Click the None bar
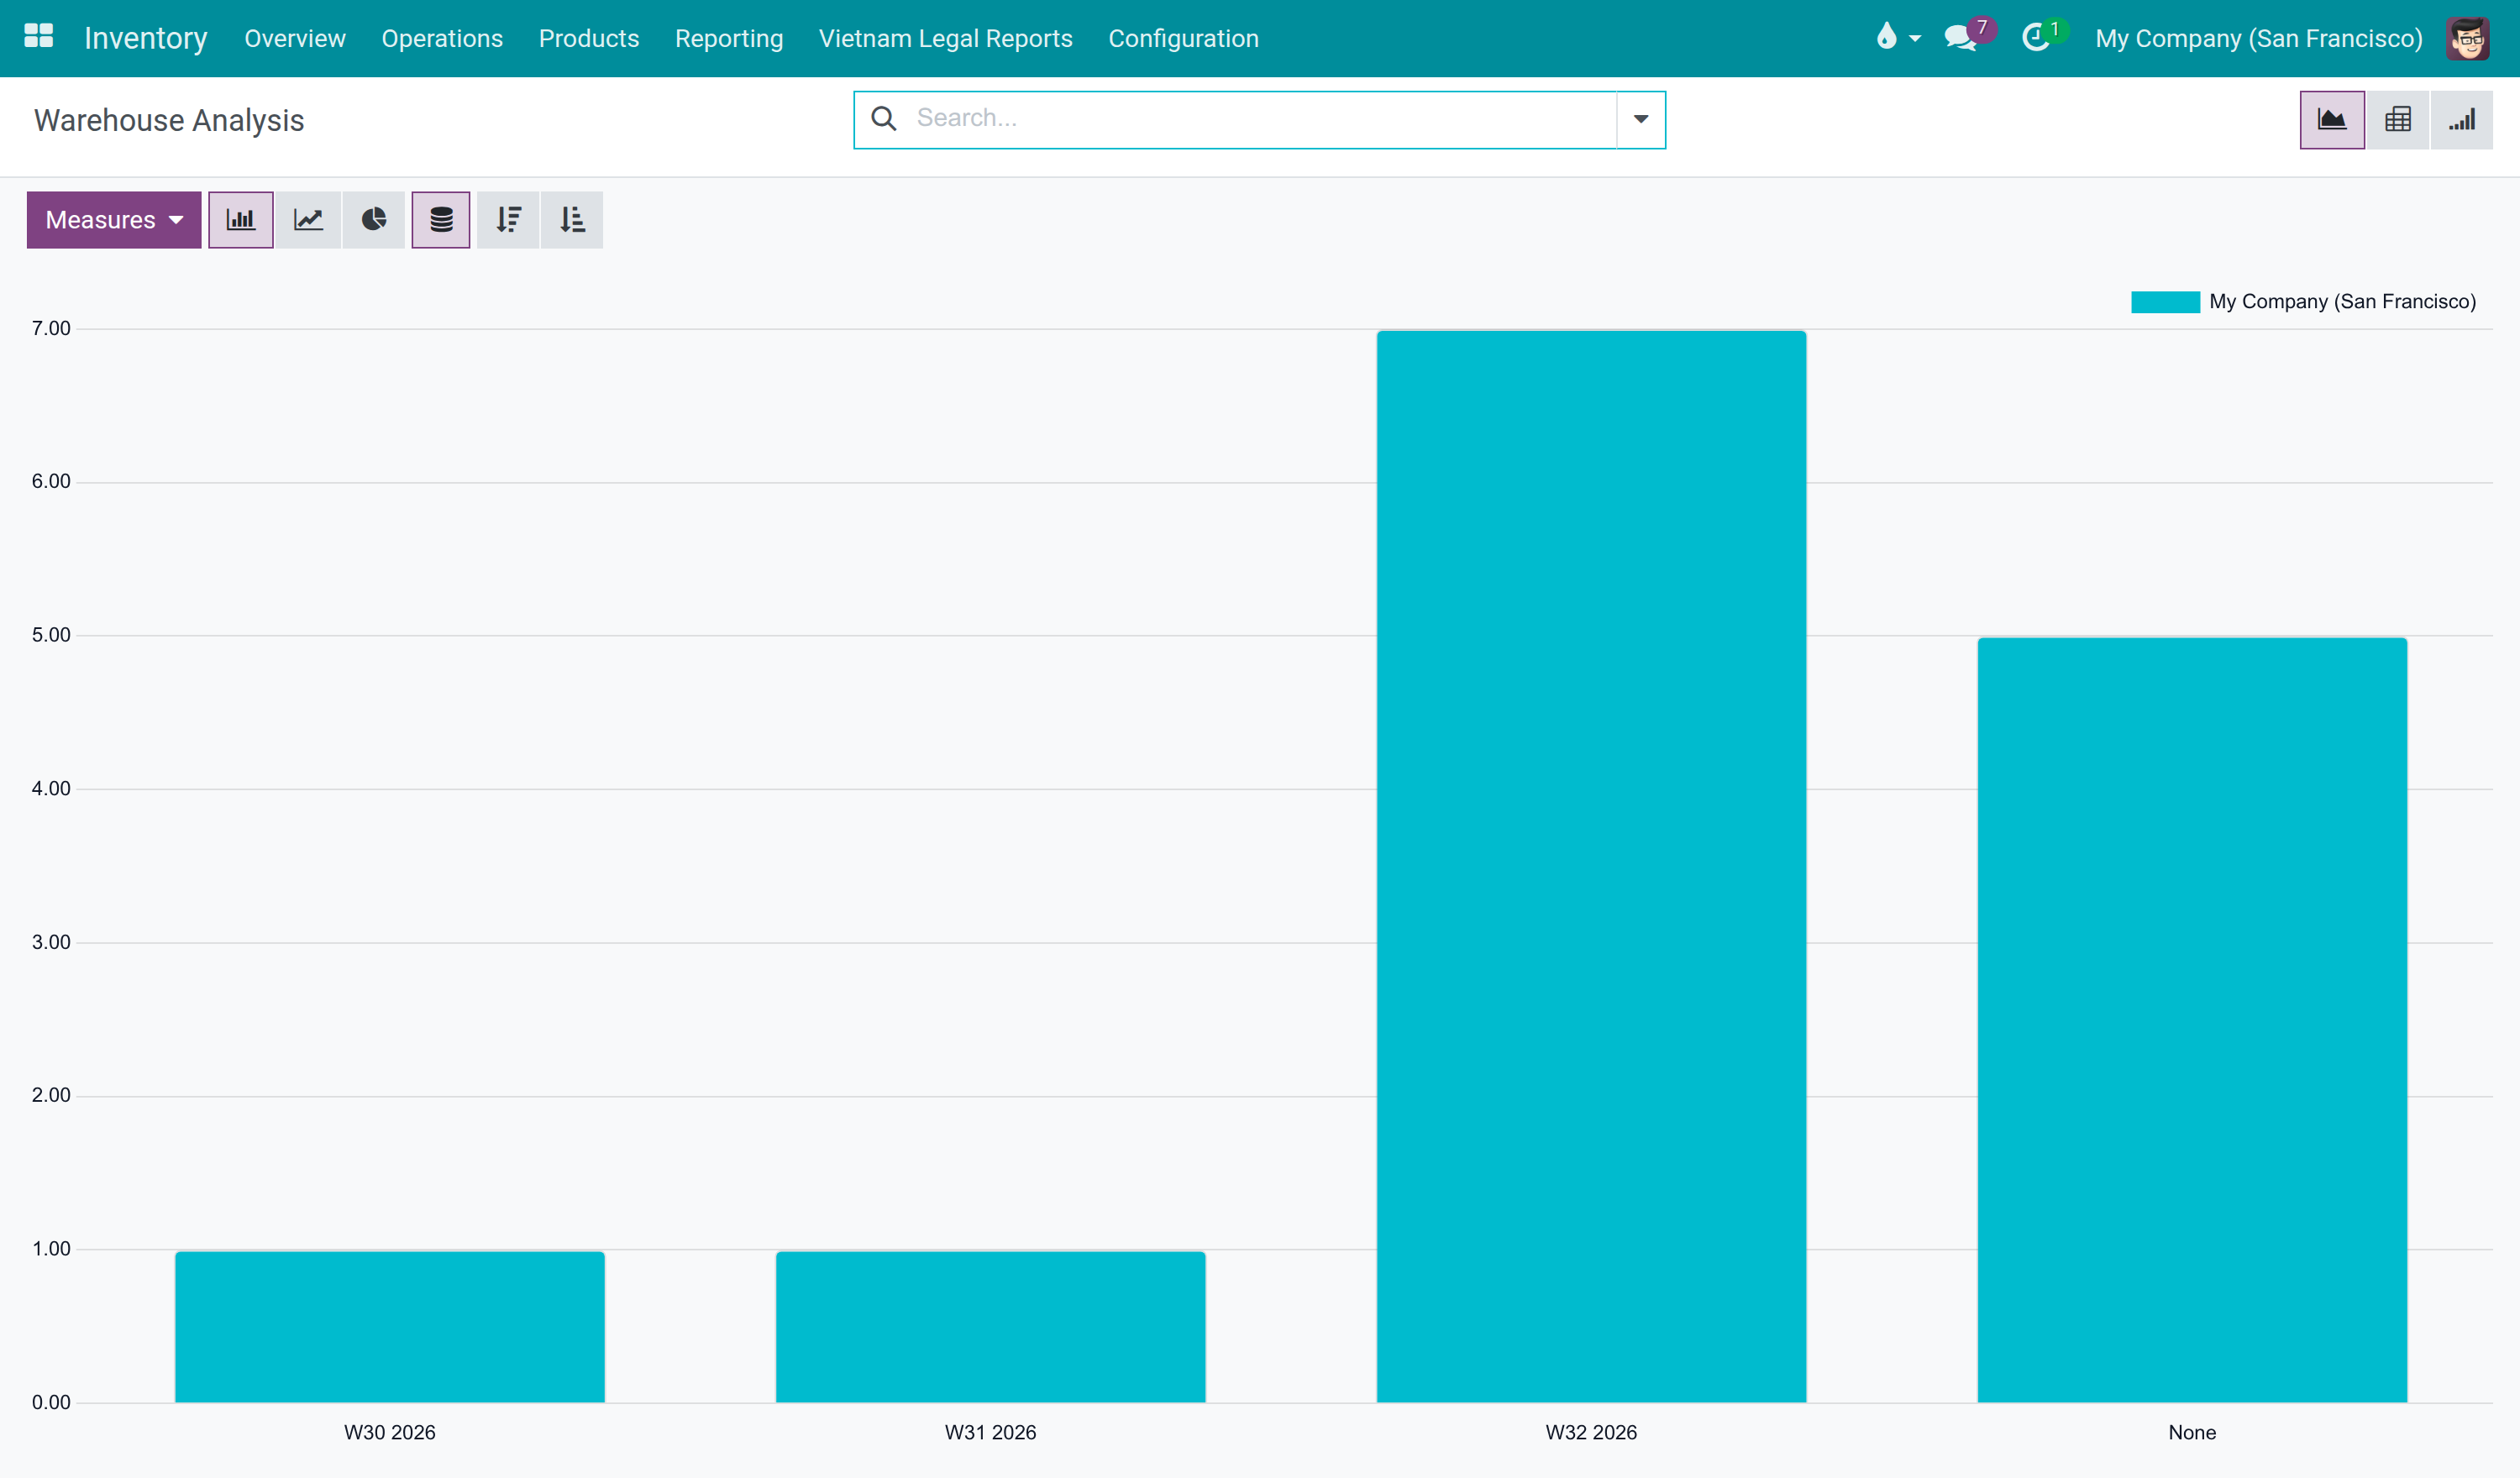Viewport: 2520px width, 1478px height. (x=2192, y=1019)
